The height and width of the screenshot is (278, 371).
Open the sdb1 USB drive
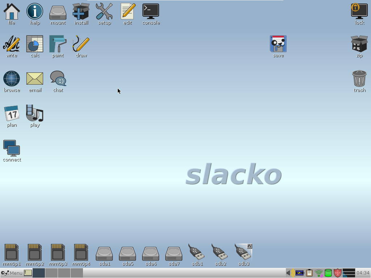197,252
